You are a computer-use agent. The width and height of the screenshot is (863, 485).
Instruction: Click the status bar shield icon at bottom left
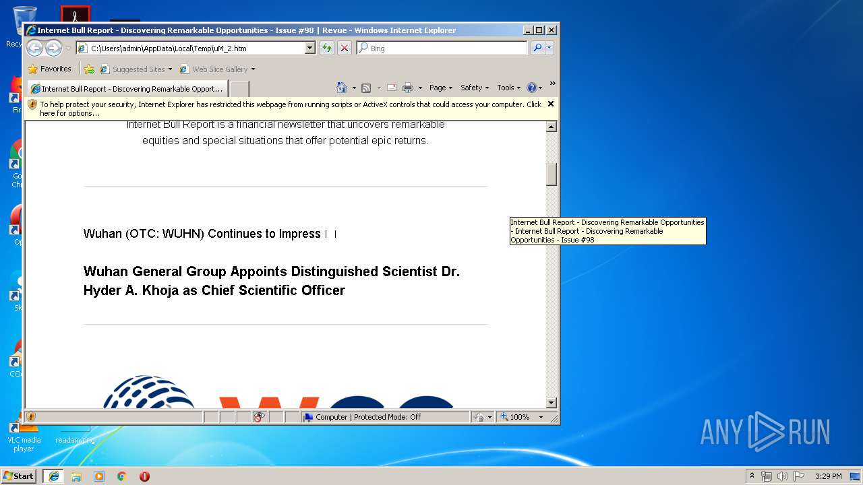coord(30,417)
